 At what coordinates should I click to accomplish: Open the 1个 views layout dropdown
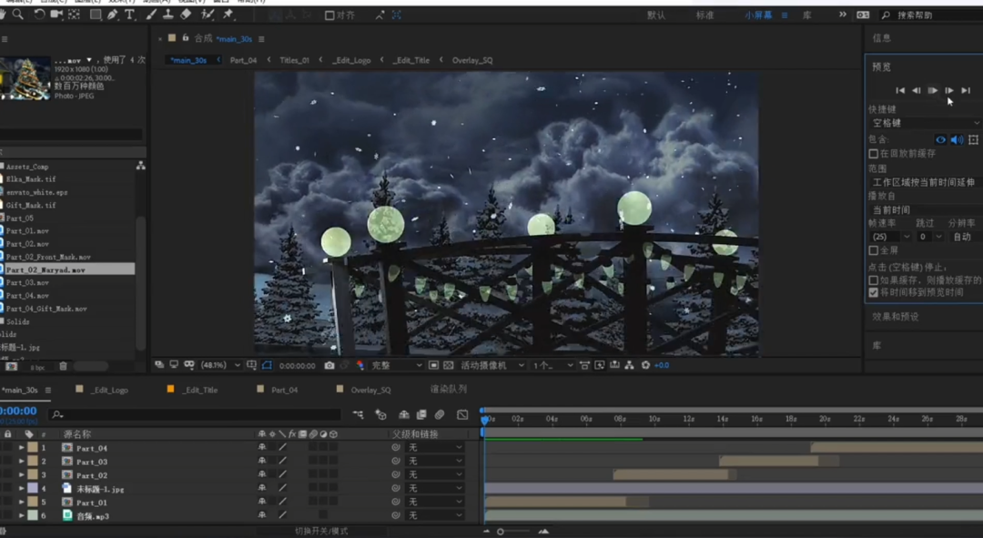tap(553, 365)
